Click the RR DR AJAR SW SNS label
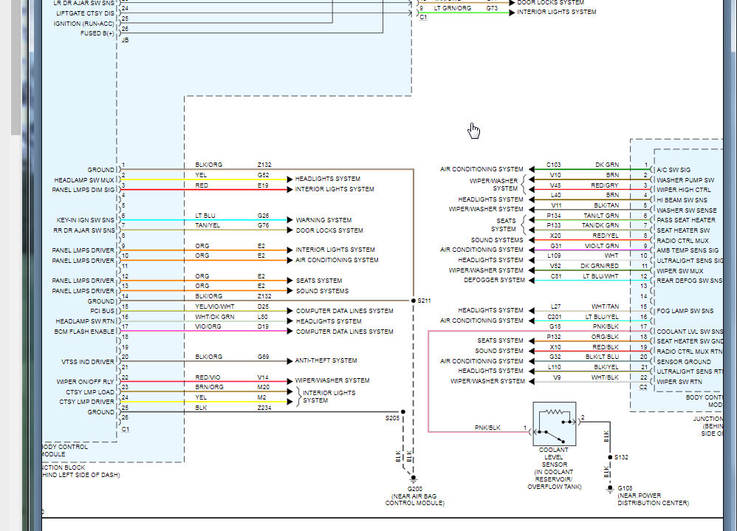The height and width of the screenshot is (531, 737). pos(83,230)
